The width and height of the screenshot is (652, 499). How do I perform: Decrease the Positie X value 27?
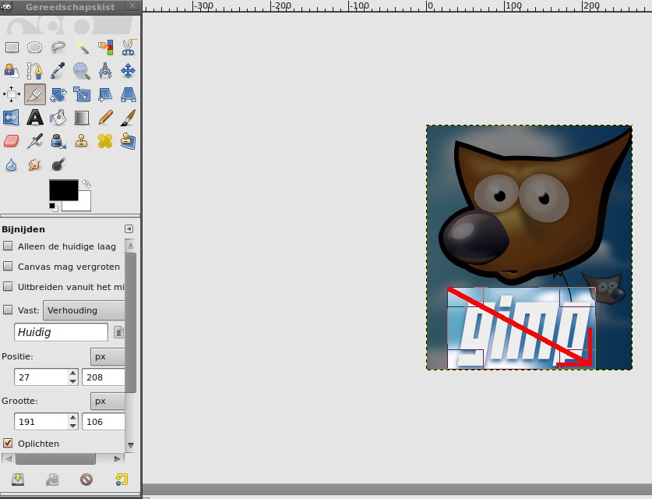(x=73, y=381)
